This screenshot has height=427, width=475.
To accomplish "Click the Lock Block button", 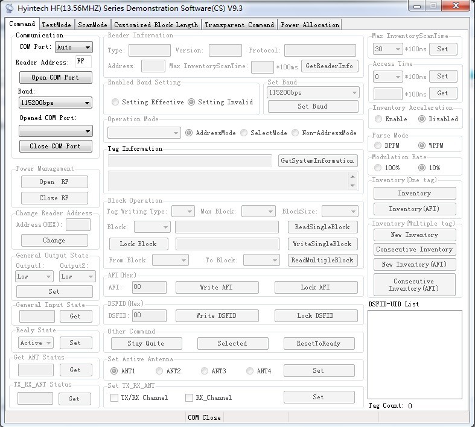I will tap(139, 244).
